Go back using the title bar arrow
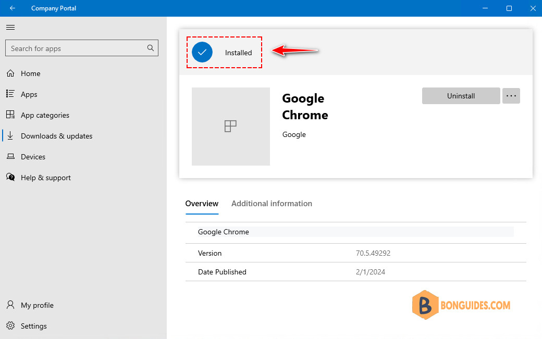Viewport: 542px width, 339px height. [13, 8]
